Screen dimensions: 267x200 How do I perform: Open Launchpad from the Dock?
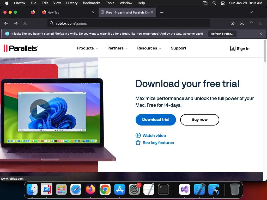(61, 189)
